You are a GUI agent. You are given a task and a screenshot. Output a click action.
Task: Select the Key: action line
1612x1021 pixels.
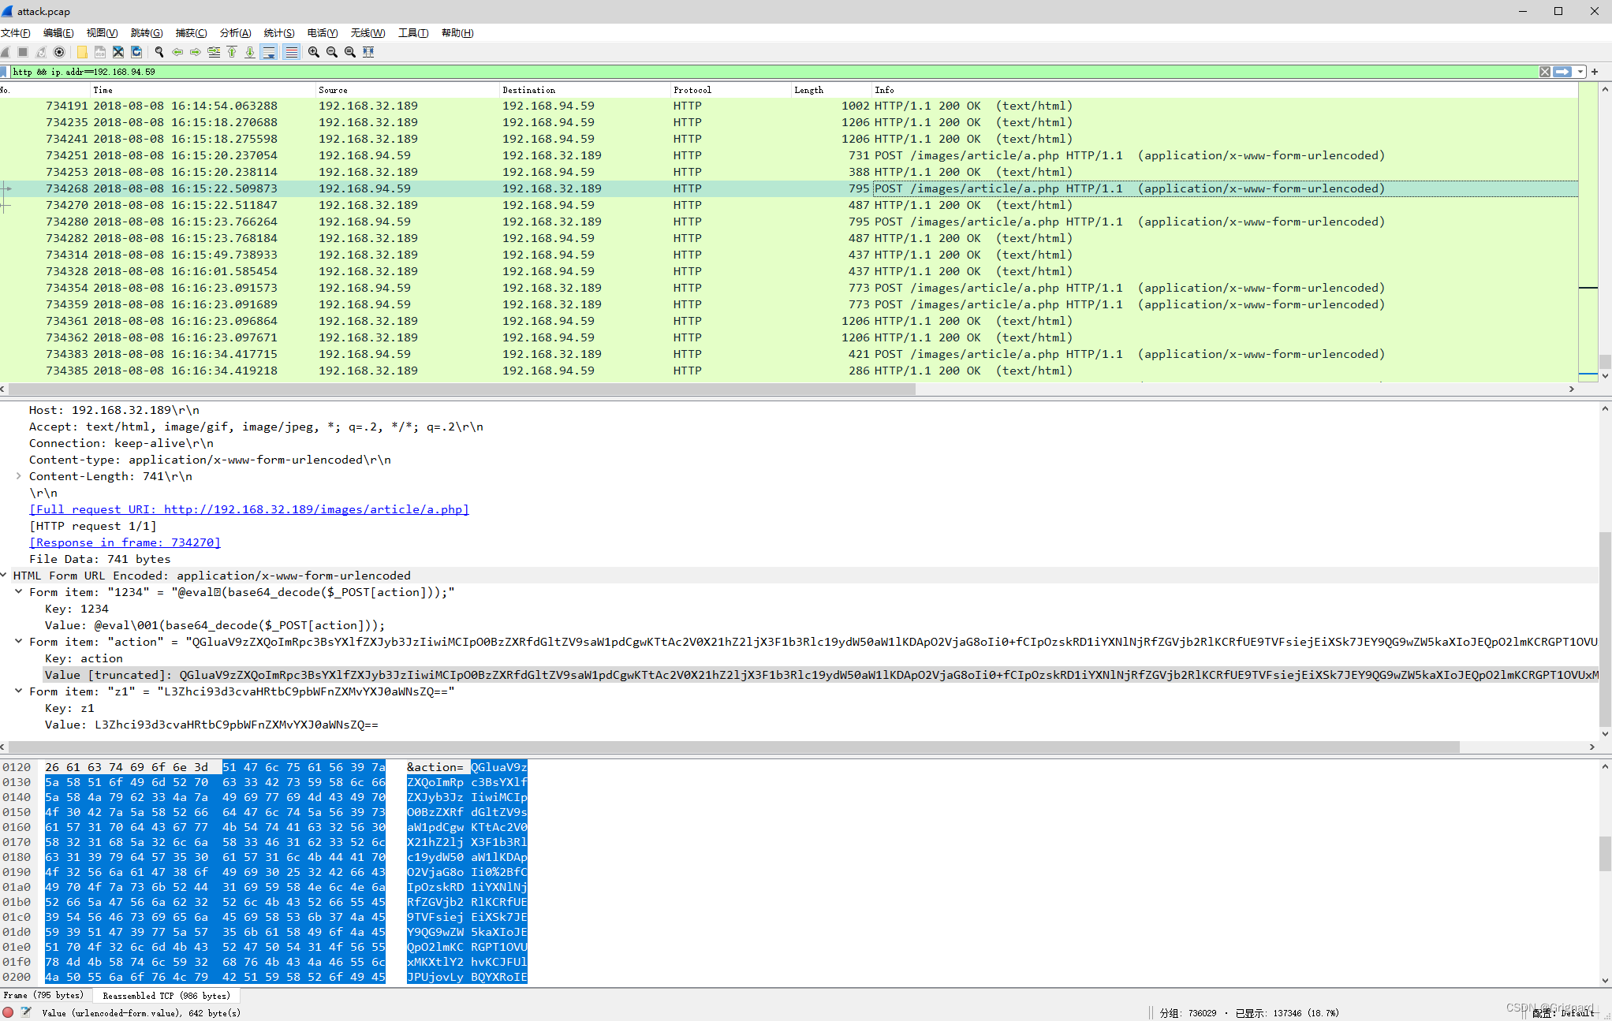[x=84, y=658]
